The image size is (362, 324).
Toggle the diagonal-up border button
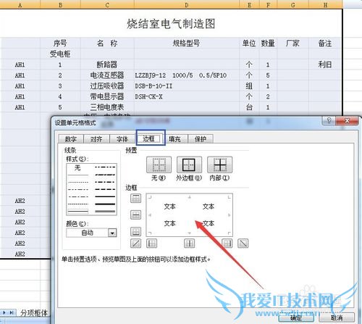pyautogui.click(x=135, y=244)
